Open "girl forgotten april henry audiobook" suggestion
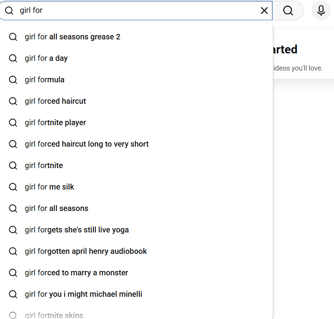The width and height of the screenshot is (334, 319). 86,251
